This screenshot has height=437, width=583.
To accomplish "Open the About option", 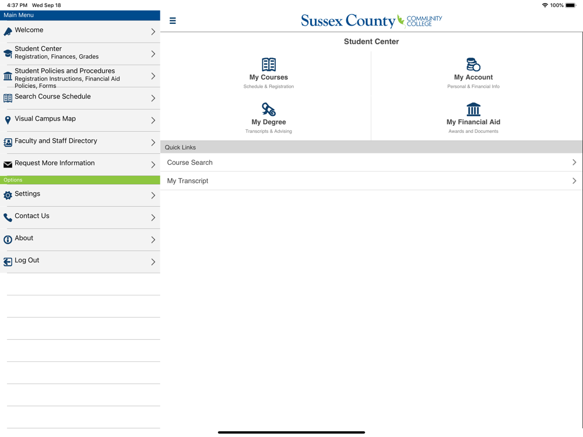I will point(80,239).
